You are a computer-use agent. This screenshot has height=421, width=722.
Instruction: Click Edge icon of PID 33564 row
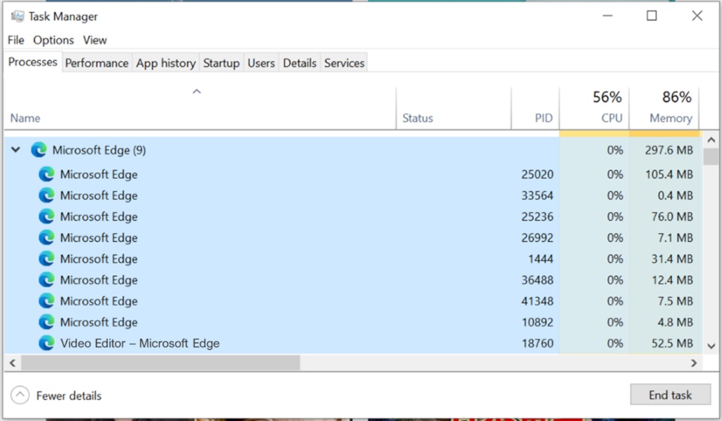pyautogui.click(x=46, y=196)
